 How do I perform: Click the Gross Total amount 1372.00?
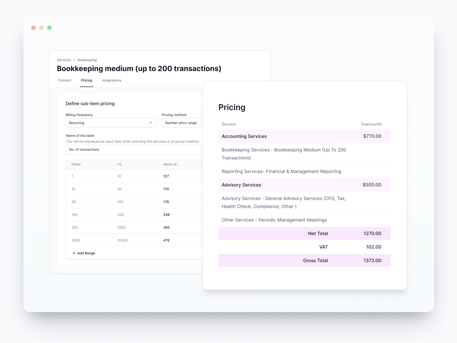372,260
